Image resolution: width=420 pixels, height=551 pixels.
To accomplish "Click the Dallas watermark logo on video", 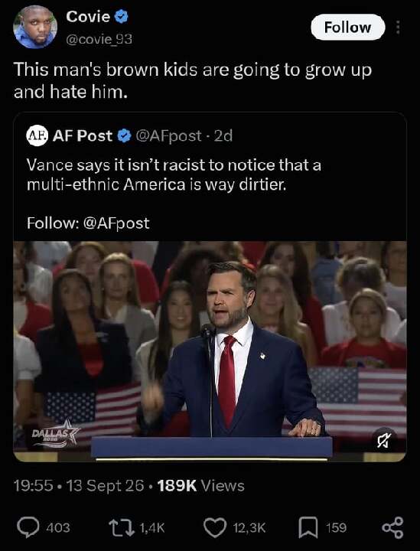I will pos(56,433).
